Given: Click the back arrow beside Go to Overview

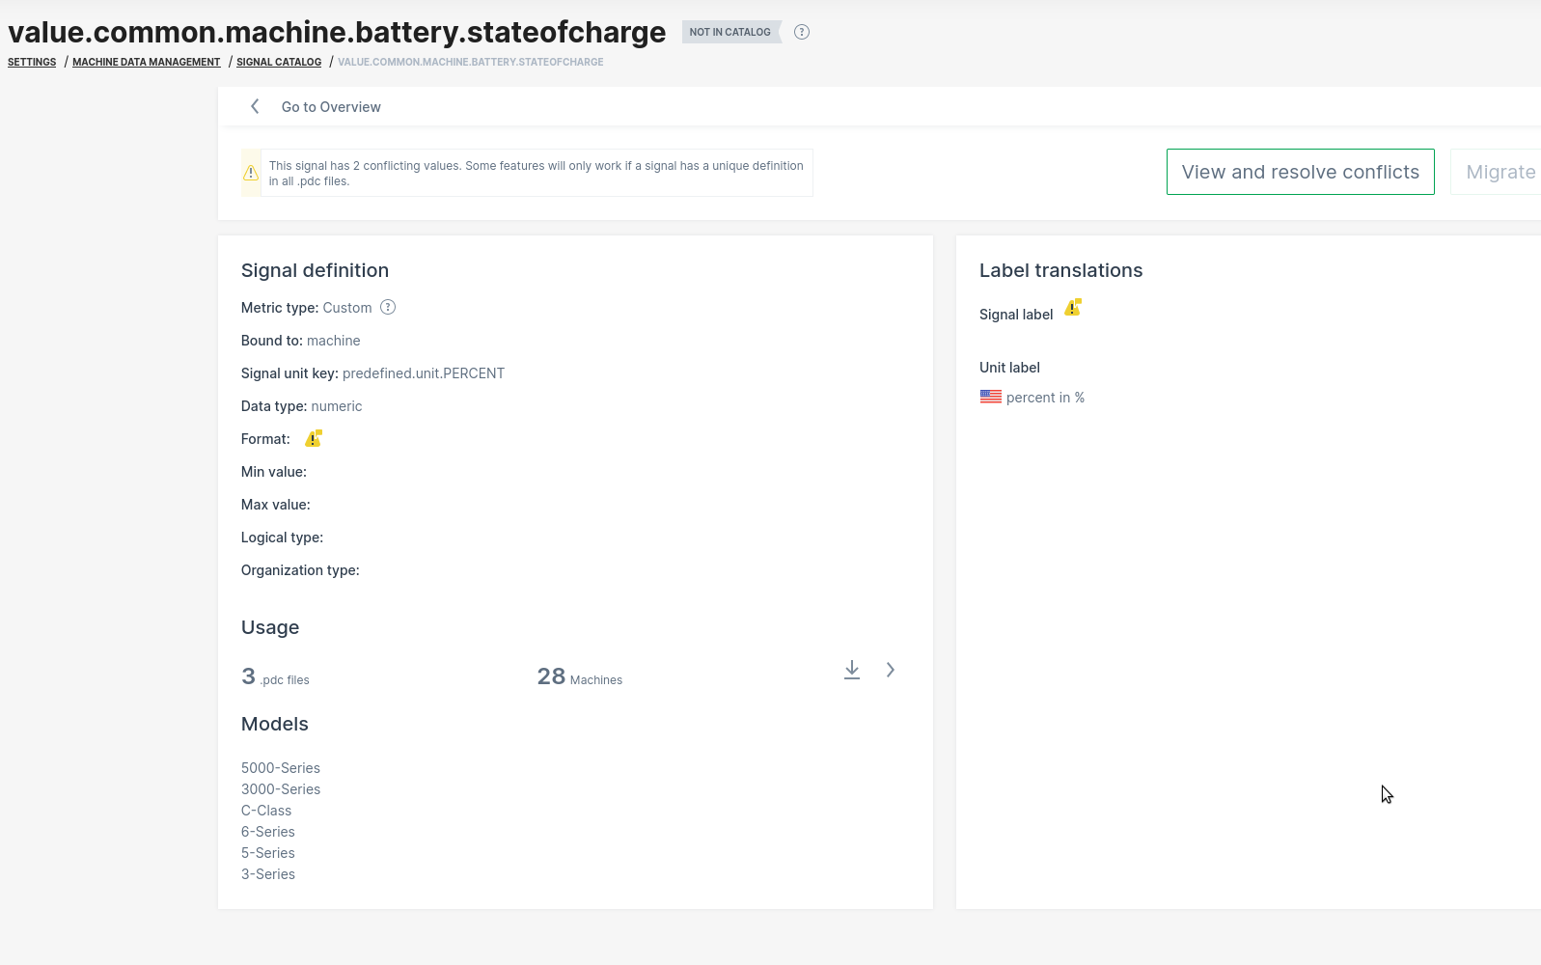Looking at the screenshot, I should [255, 107].
